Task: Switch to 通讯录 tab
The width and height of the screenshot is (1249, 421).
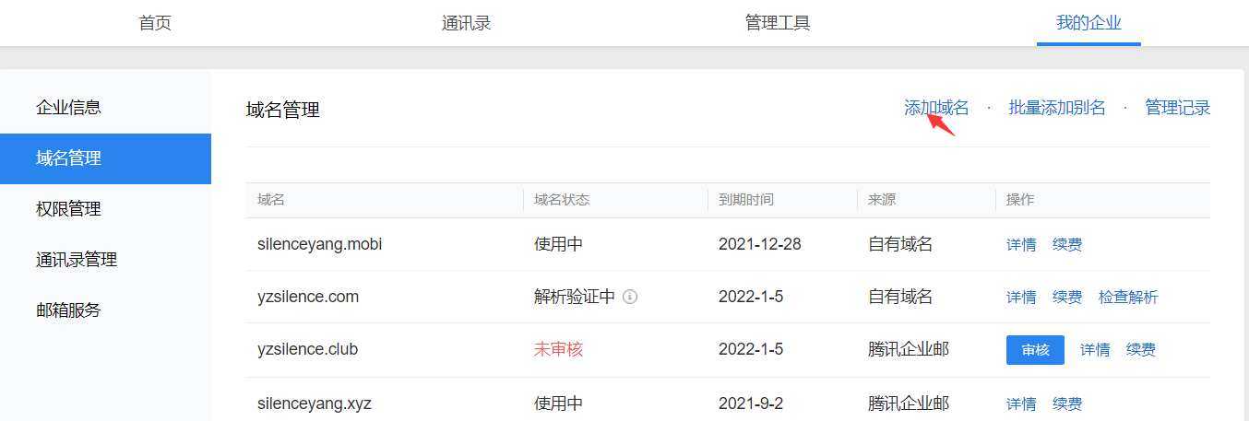Action: [466, 23]
